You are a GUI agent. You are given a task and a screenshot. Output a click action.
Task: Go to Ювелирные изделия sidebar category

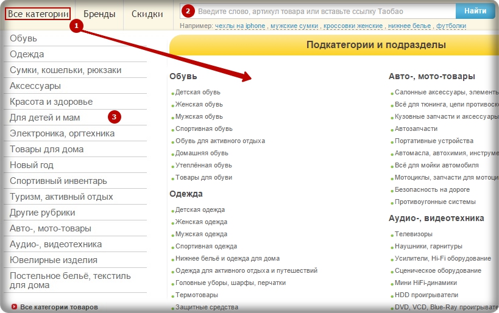52,260
